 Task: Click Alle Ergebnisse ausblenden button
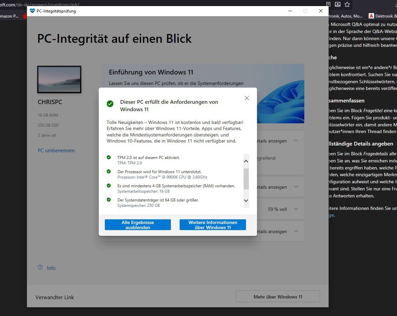138,225
